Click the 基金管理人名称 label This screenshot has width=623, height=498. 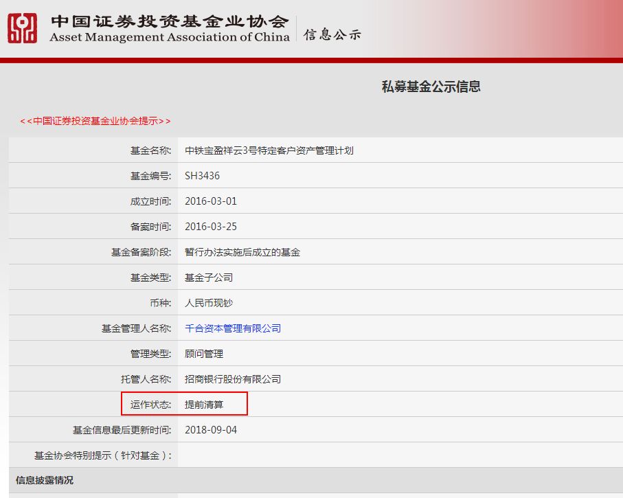click(136, 328)
